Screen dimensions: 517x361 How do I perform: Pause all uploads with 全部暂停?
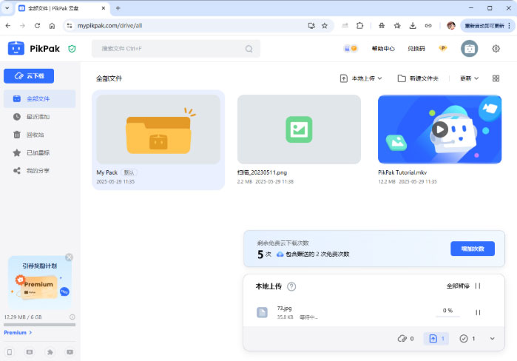click(x=464, y=286)
